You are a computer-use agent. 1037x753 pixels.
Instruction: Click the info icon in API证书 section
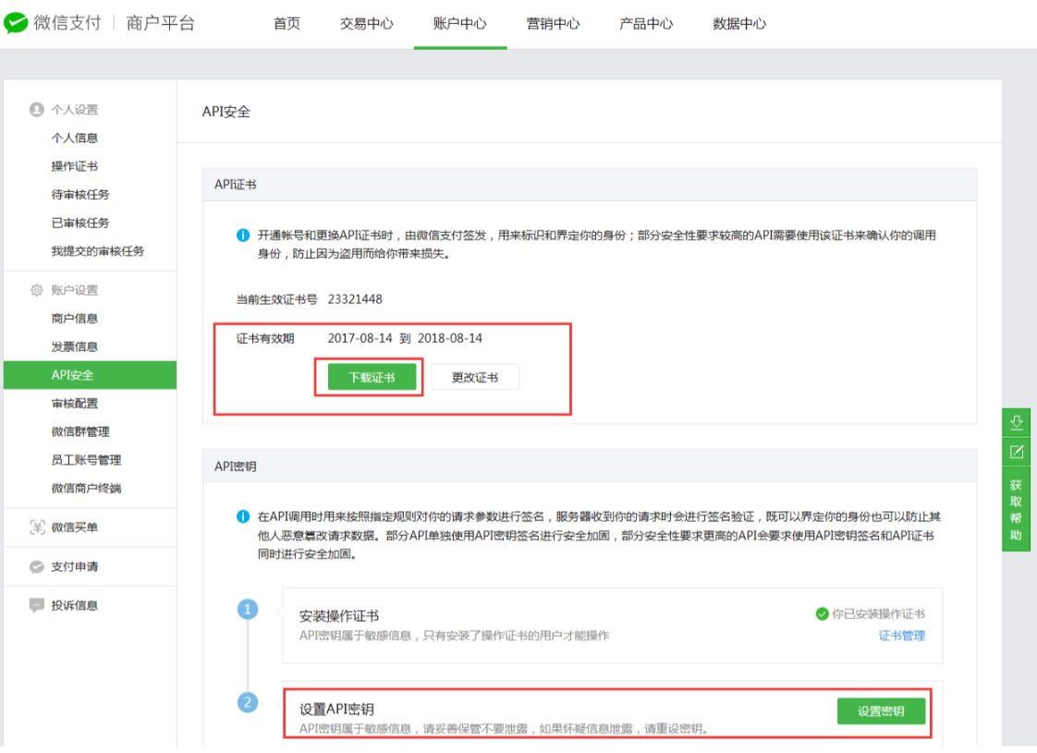[243, 236]
